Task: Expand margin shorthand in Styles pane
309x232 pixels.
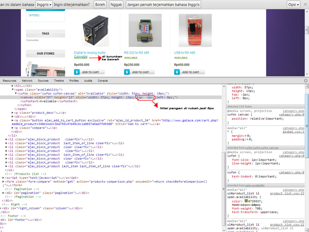Action: coord(246,136)
